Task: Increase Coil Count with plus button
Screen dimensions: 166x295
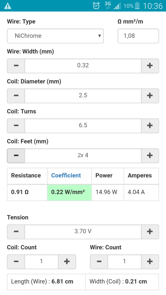Action: click(67, 262)
